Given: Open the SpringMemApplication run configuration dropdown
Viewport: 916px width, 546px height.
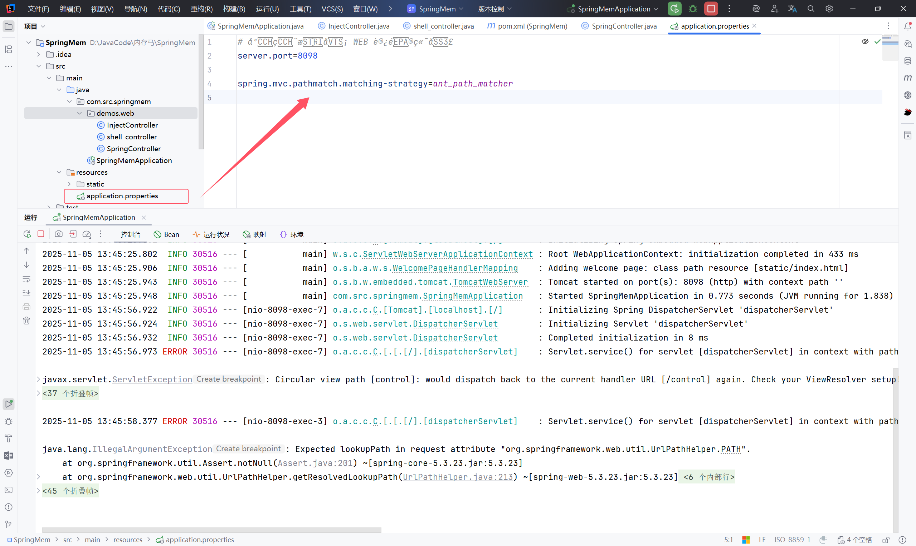Looking at the screenshot, I should [614, 9].
